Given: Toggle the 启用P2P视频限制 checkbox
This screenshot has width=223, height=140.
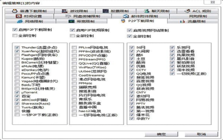Looking at the screenshot, I should [x=72, y=30].
